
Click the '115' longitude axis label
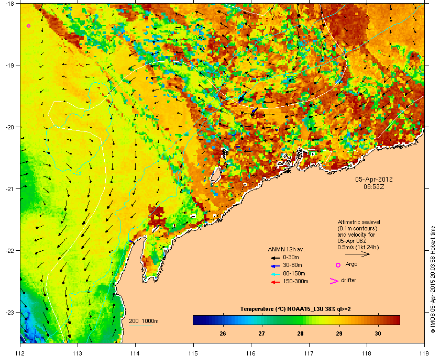tap(193, 353)
